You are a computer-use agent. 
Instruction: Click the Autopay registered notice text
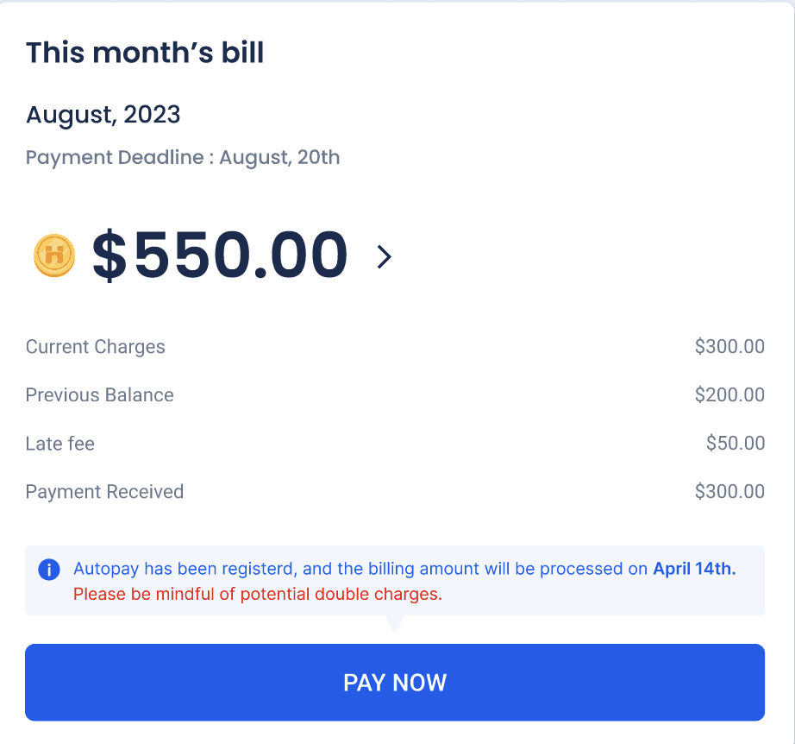coord(362,570)
